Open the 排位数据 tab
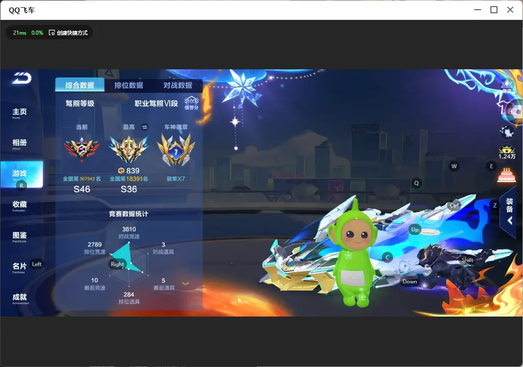This screenshot has height=367, width=523. tap(129, 85)
